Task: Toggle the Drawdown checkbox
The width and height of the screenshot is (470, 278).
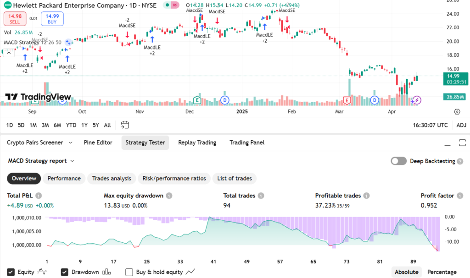Action: pyautogui.click(x=64, y=272)
